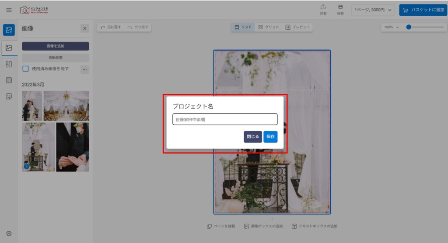Screen dimensions: 448x243
Task: Click the プロジェクト名 text input field
Action: [225, 120]
